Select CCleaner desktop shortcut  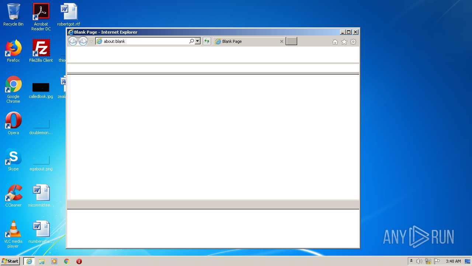pos(13,196)
